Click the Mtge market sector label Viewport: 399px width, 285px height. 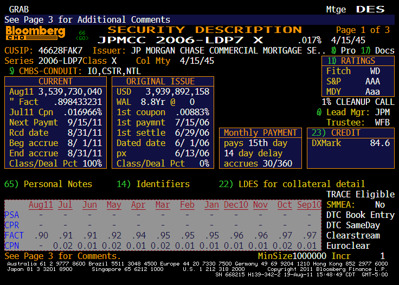coord(336,9)
